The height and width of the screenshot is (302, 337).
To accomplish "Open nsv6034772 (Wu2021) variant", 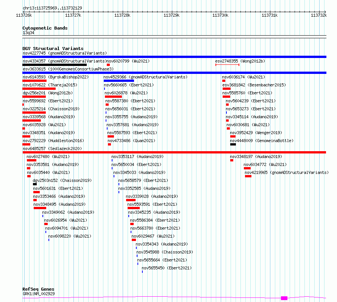I will [x=265, y=164].
